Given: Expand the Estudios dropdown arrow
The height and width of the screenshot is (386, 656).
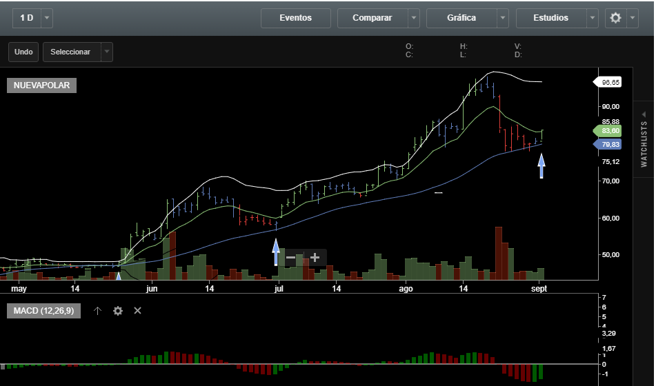Looking at the screenshot, I should coord(592,18).
